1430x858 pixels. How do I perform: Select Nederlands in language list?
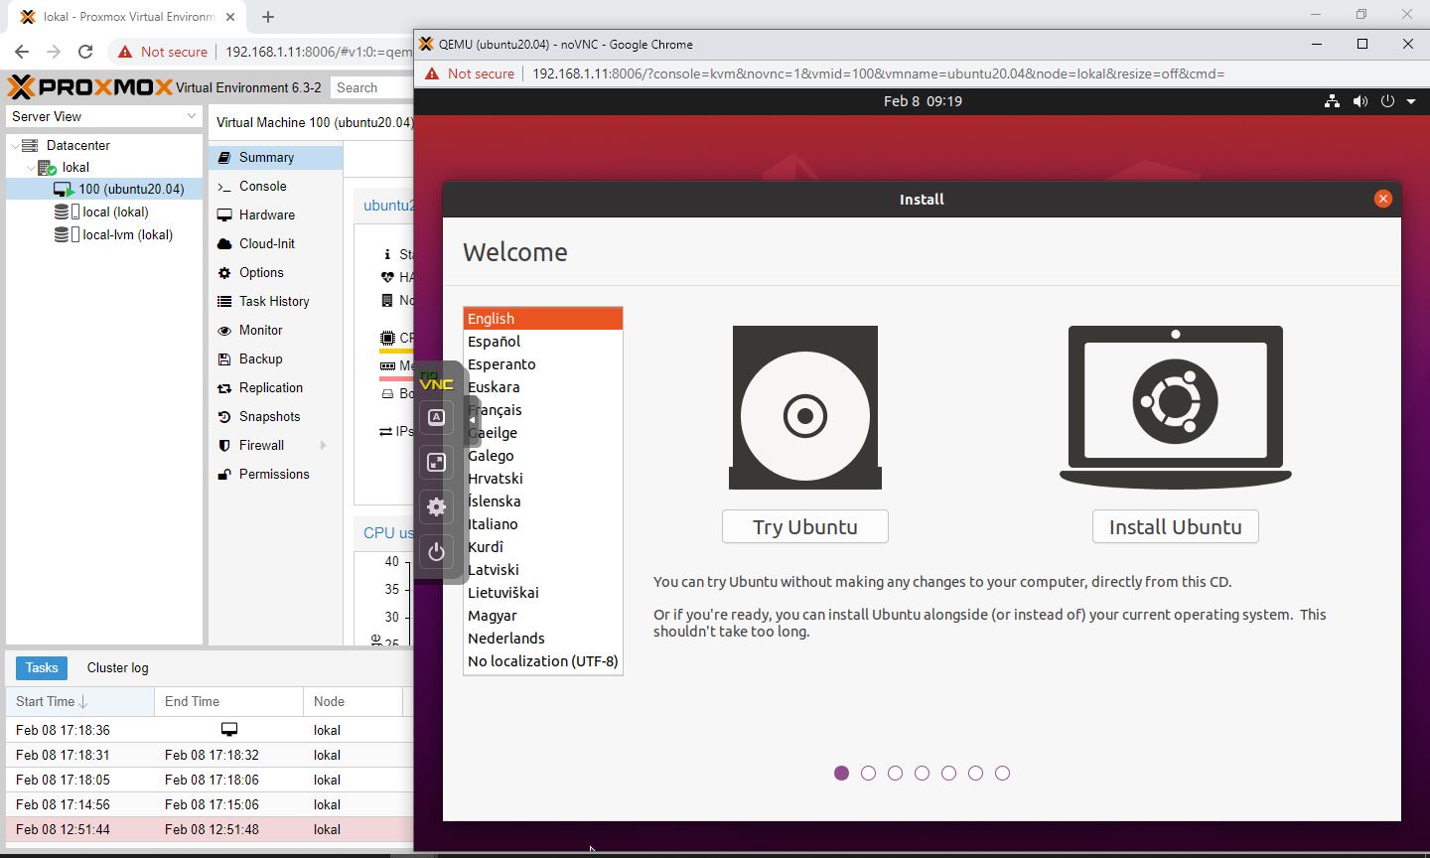click(543, 639)
